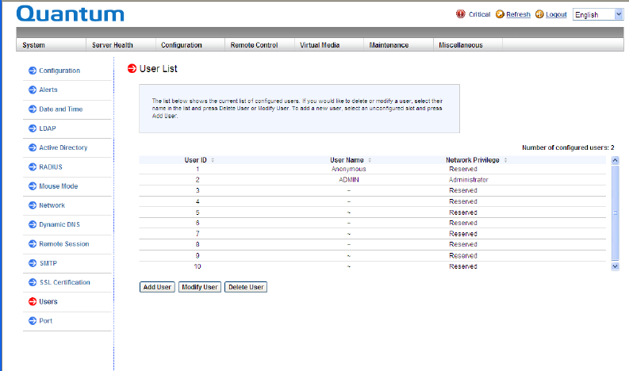Click the arrow icon beside LDAP
Screen dimensions: 629x371
tap(33, 128)
